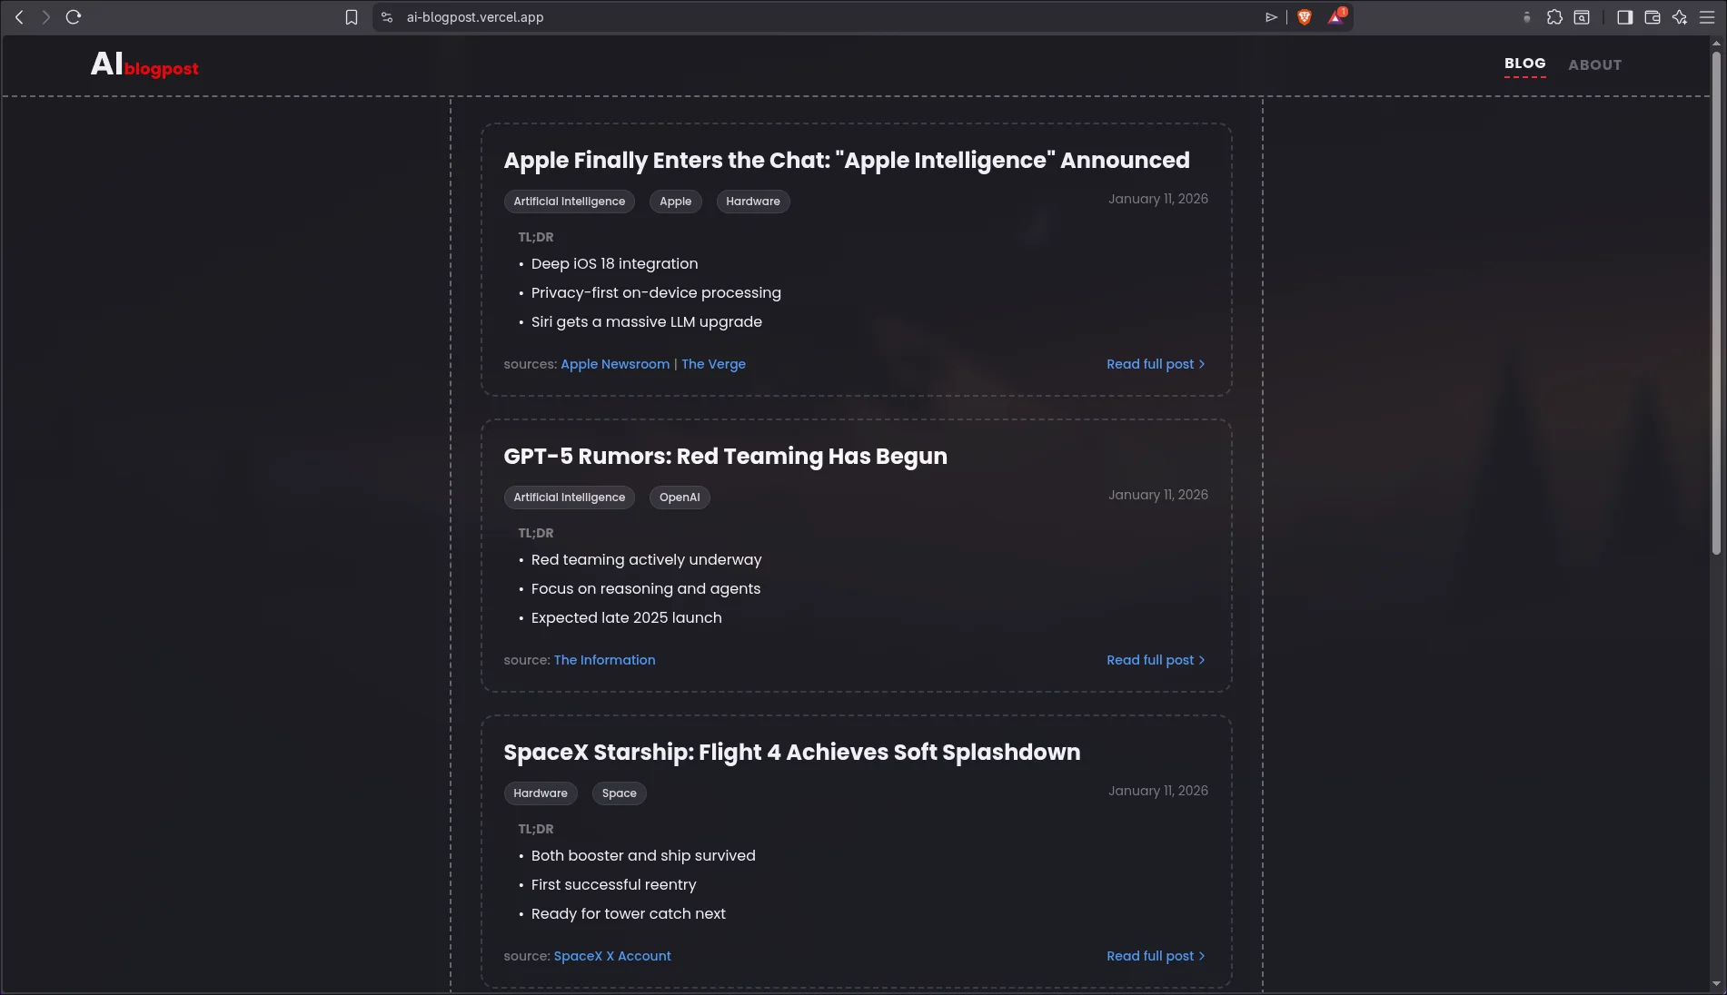Click the date on the GPT-5 Rumors post

[1158, 495]
